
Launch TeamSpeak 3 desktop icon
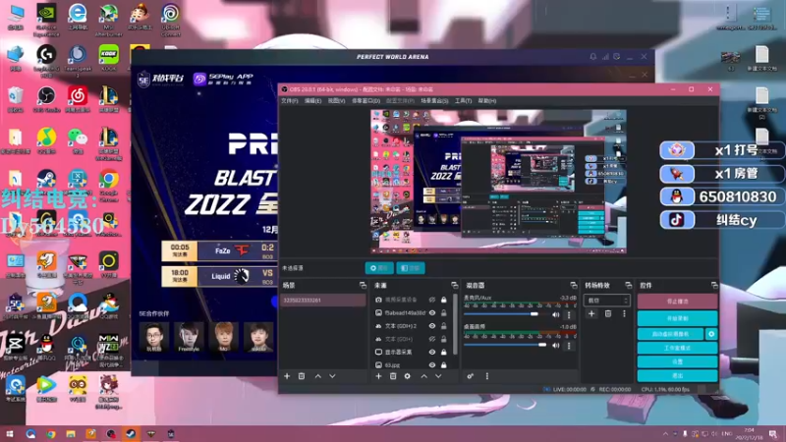78,61
